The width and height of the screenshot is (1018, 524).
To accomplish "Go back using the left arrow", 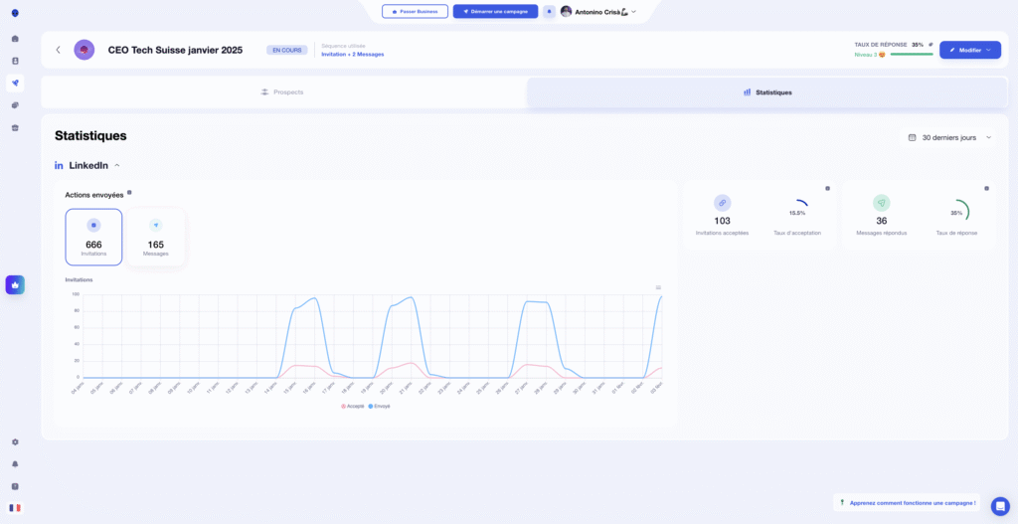I will point(58,50).
